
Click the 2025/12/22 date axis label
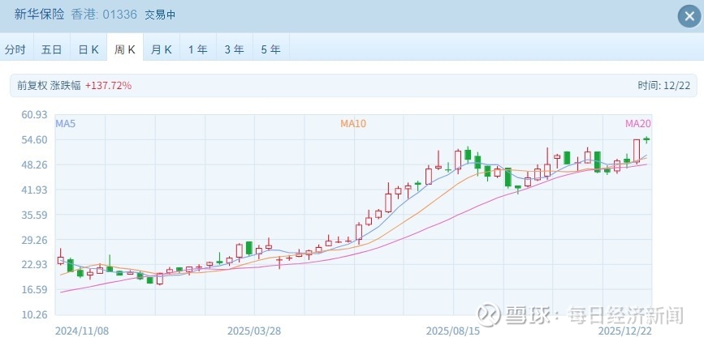coord(625,331)
